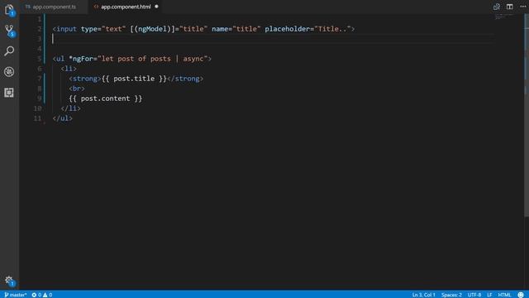
Task: Click the unsaved dot on app.component.html tab
Action: (156, 7)
